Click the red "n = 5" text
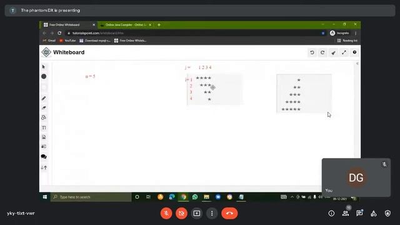The height and width of the screenshot is (225, 400). coord(90,76)
